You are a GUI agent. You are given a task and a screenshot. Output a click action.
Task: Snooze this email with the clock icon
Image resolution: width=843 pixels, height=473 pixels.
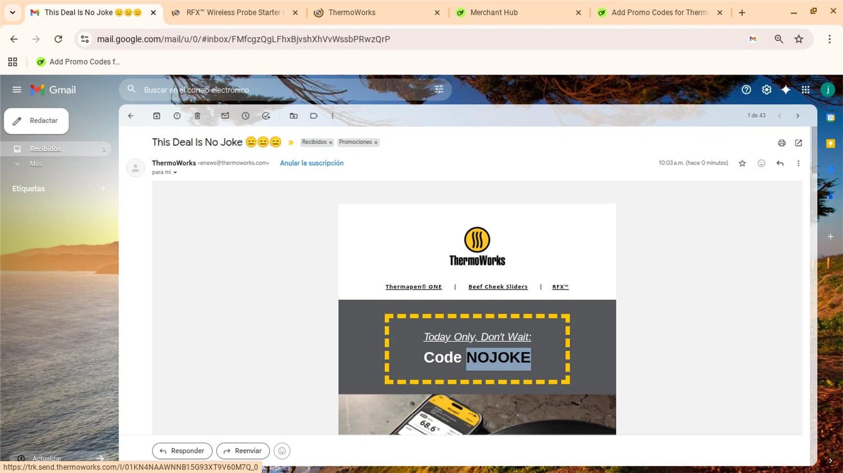(246, 116)
